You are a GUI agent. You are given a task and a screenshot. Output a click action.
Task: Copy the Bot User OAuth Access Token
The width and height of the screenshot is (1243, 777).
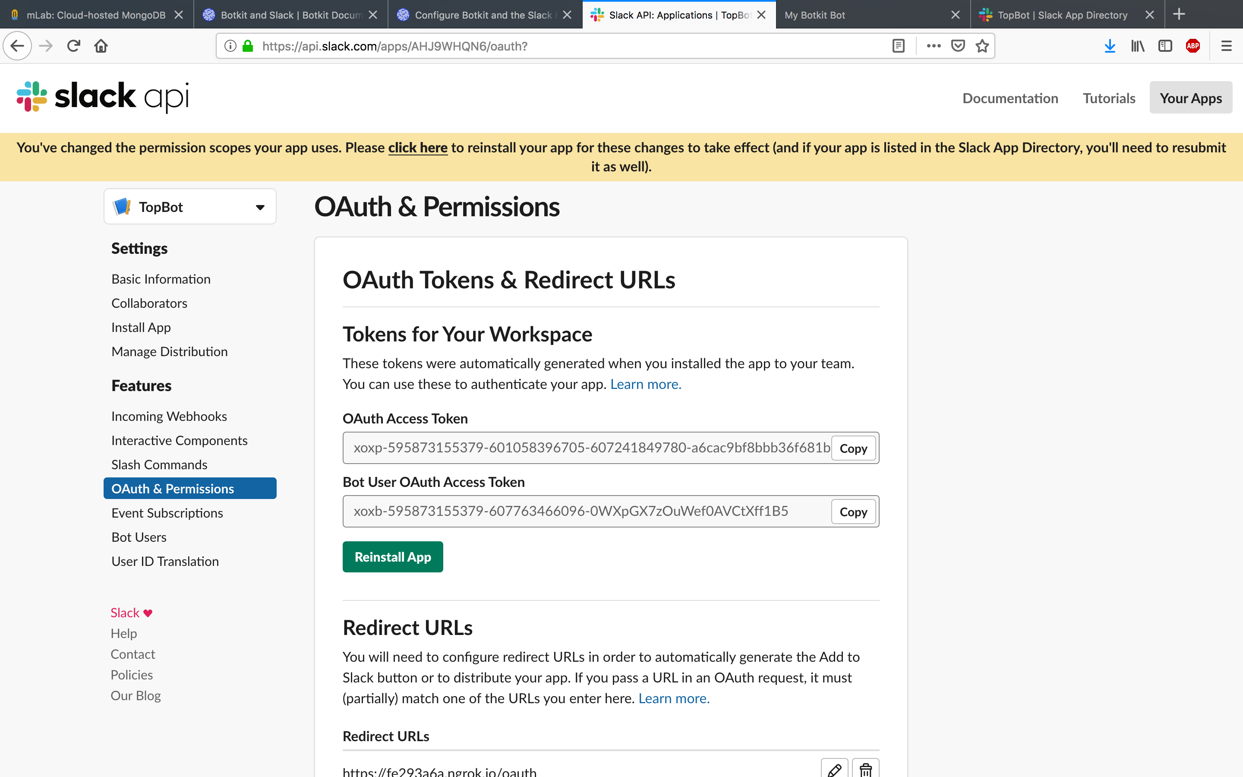(x=853, y=512)
